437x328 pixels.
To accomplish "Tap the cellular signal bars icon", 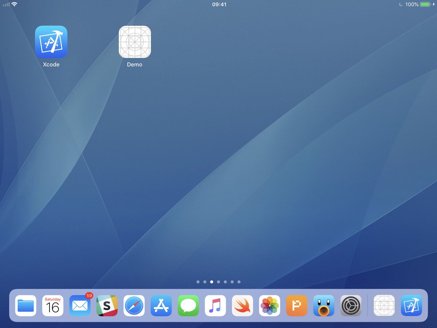I will 6,4.
